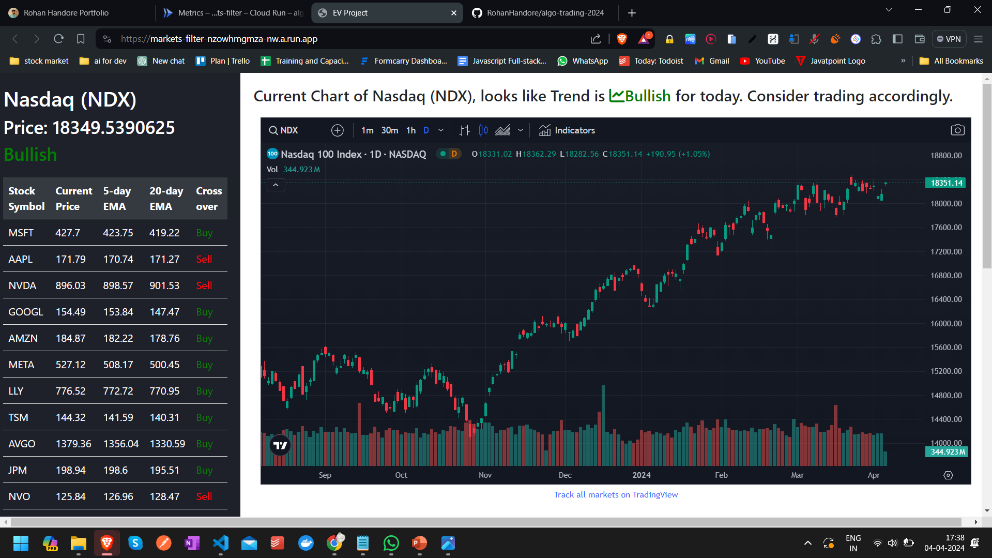Screen dimensions: 992x558
Task: Click the Sell crossover for NVDA
Action: [x=204, y=286]
